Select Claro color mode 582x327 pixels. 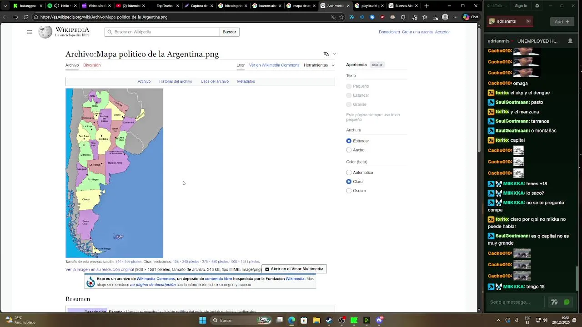(x=349, y=182)
